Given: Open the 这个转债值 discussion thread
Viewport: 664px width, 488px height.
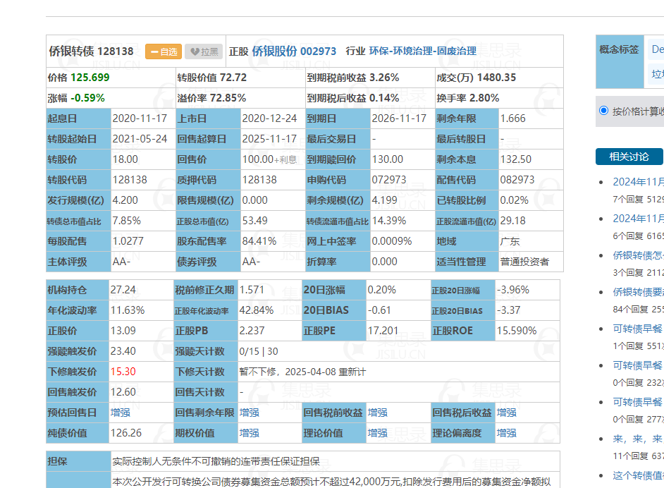Looking at the screenshot, I should coord(638,475).
